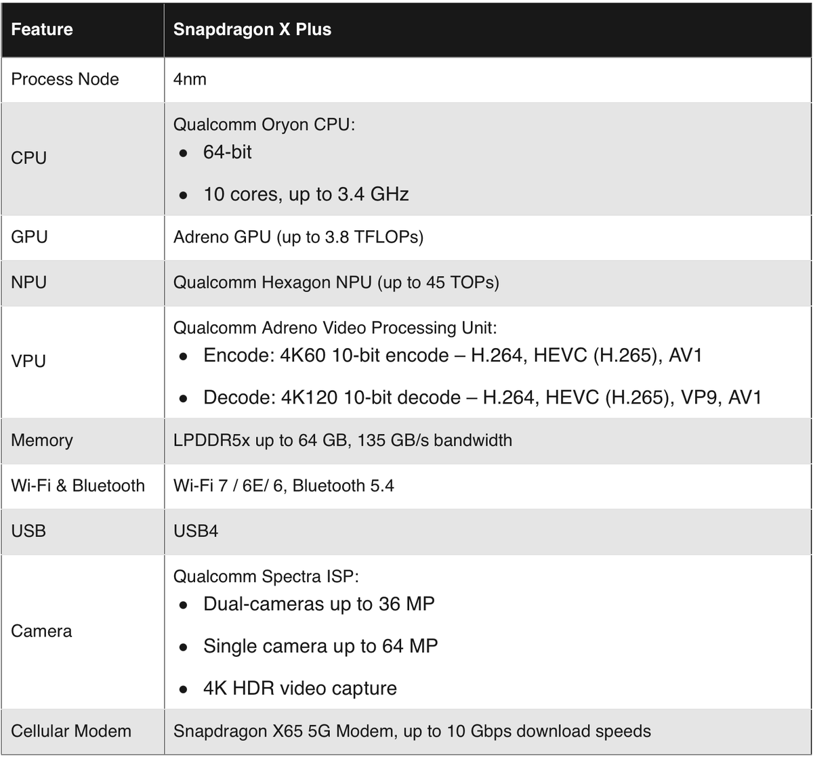Click the Qualcomm Hexagon NPU text

[x=336, y=282]
